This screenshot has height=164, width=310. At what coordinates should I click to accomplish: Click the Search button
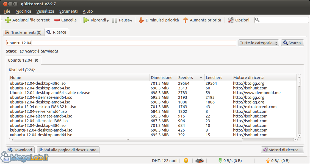pos(292,43)
